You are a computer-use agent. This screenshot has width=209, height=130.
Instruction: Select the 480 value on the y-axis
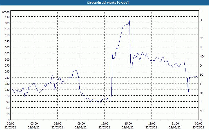point(7,23)
